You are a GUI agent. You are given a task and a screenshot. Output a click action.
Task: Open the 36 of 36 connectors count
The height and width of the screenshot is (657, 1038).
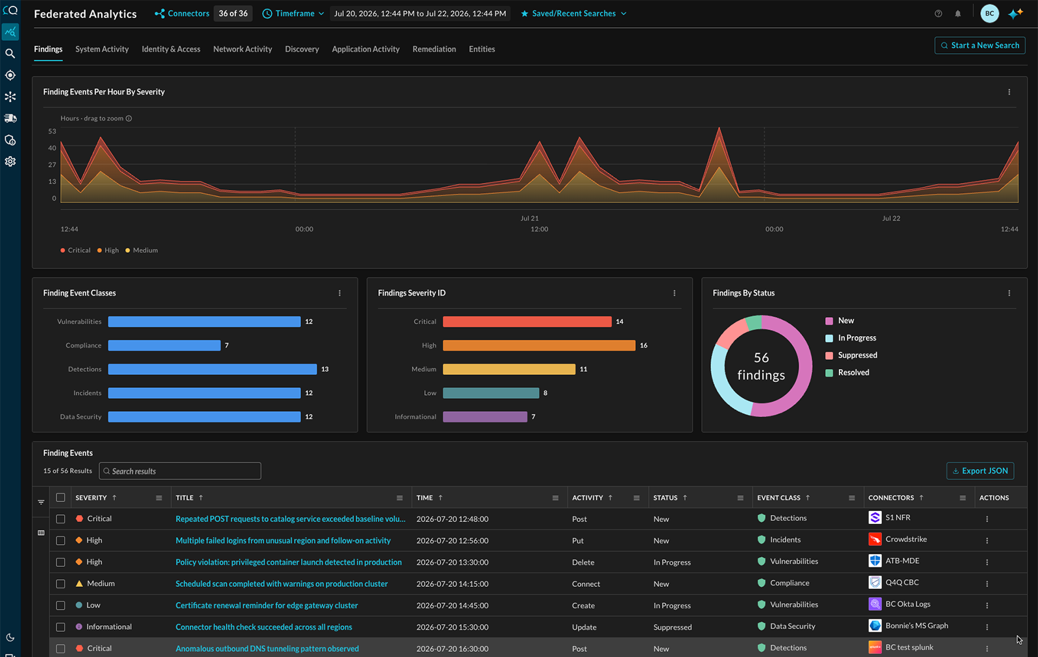click(x=233, y=14)
